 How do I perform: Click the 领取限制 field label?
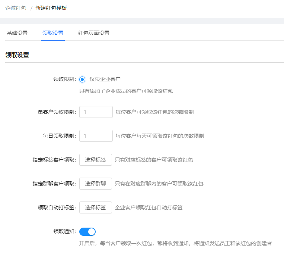(65, 79)
